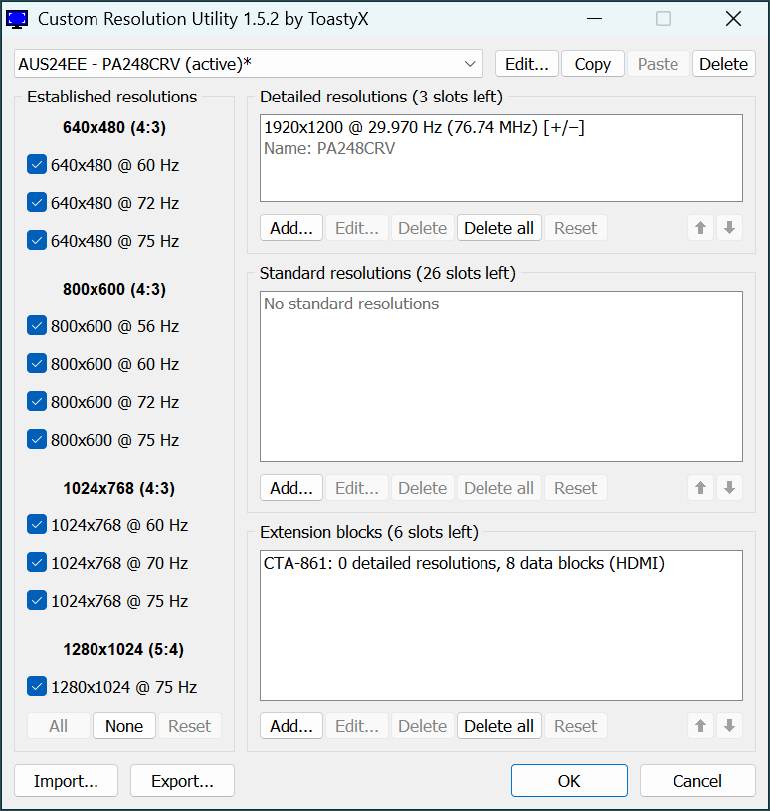The width and height of the screenshot is (770, 811).
Task: Uncheck 640x480 @ 72 Hz
Action: (37, 202)
